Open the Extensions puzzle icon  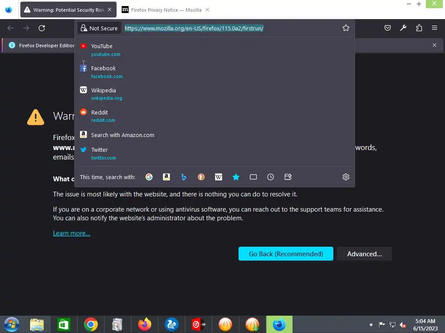419,28
